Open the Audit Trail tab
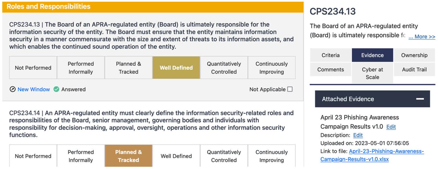This screenshot has height=169, width=438. (414, 69)
